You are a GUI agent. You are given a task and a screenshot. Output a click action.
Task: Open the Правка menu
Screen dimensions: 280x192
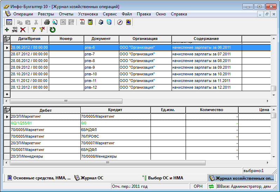(144, 14)
